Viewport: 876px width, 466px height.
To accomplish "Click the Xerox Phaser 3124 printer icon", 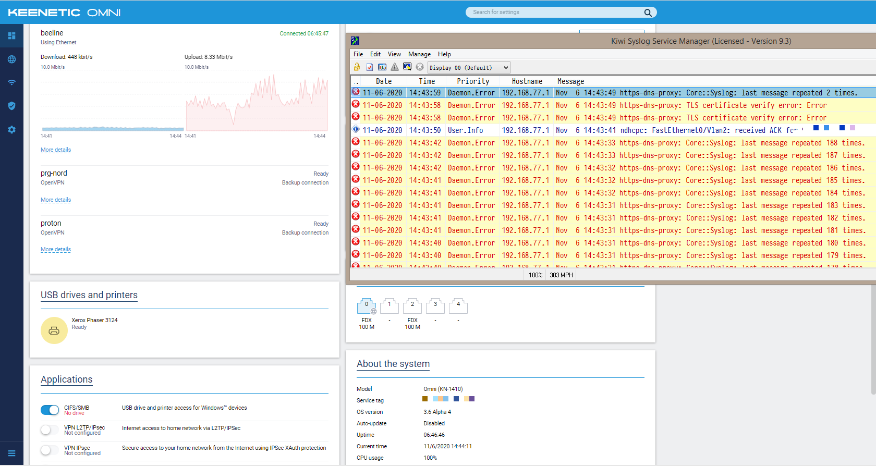I will [54, 330].
